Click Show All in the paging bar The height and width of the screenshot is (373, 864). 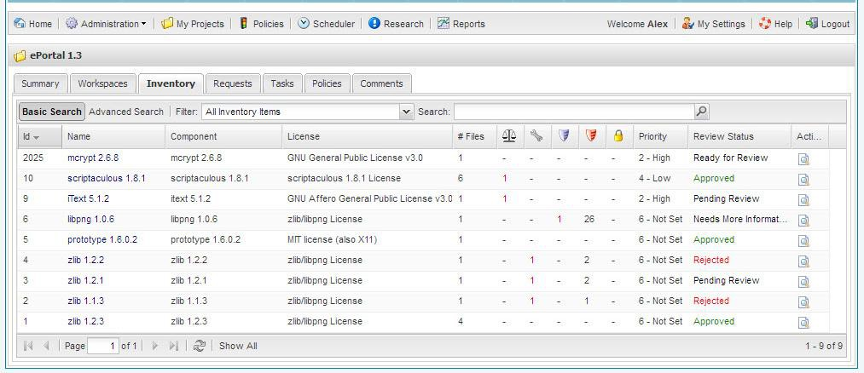click(238, 346)
